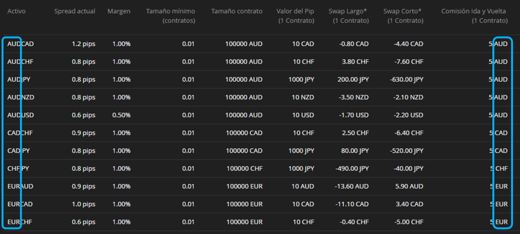Select the AUDJPY asset name
520x234 pixels.
(x=19, y=79)
